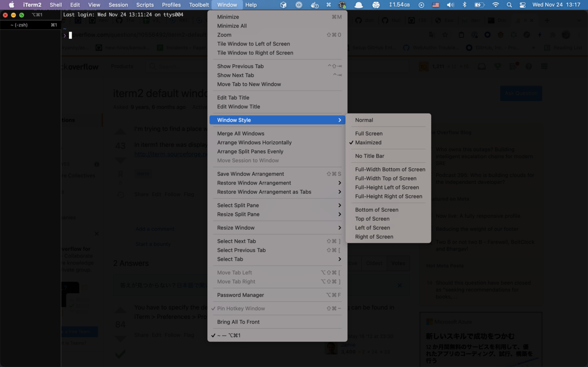The image size is (588, 367).
Task: Set window style to Full Screen
Action: click(x=388, y=134)
